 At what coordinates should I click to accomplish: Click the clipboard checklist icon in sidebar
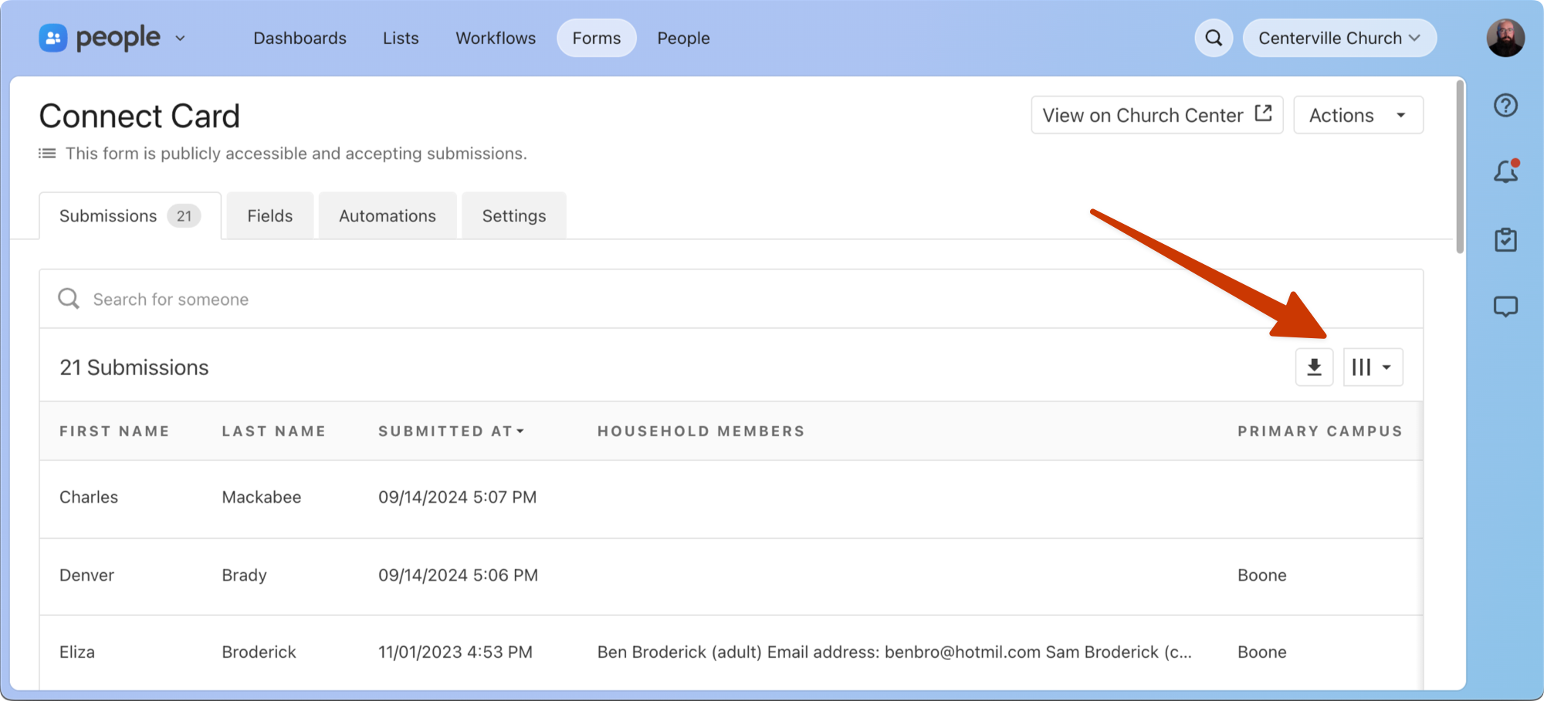[x=1505, y=239]
